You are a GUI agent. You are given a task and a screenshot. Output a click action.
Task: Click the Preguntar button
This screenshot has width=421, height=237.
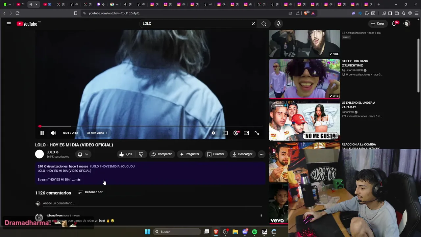189,154
